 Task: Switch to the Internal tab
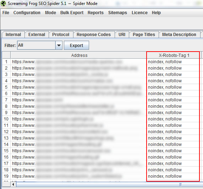click(x=13, y=35)
